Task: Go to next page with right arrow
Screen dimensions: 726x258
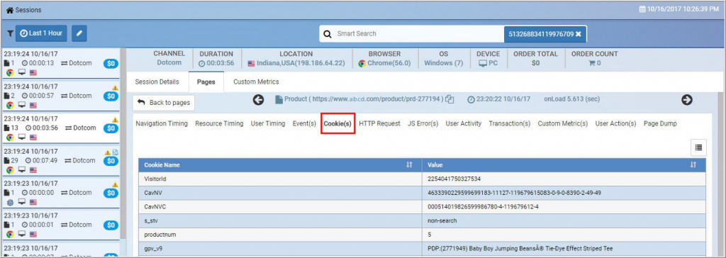Action: pyautogui.click(x=686, y=100)
